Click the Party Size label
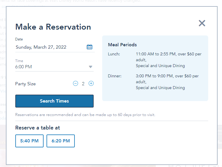 [x=25, y=84]
